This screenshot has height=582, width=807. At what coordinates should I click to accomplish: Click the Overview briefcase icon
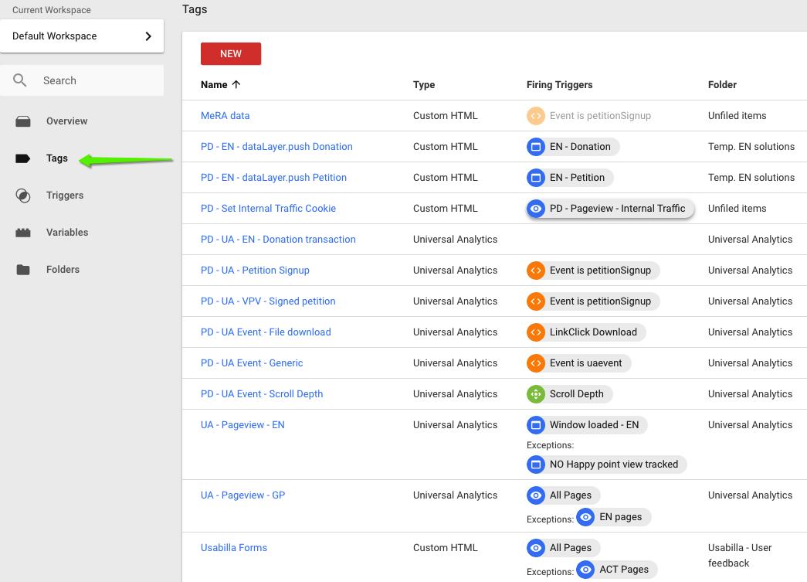pos(23,121)
